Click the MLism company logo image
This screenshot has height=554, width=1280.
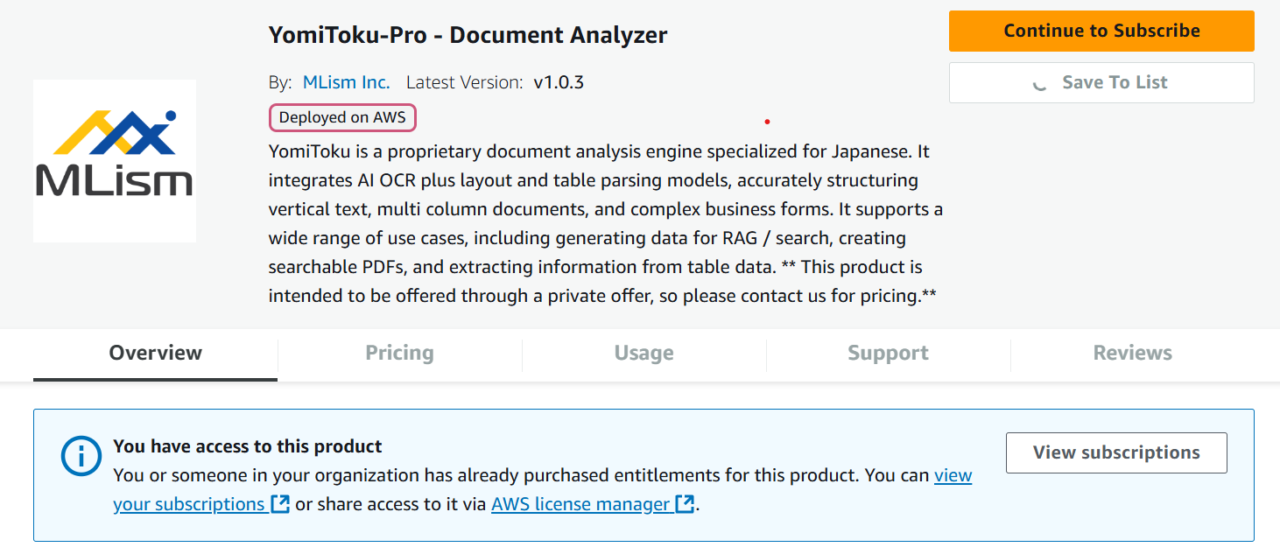pos(115,161)
